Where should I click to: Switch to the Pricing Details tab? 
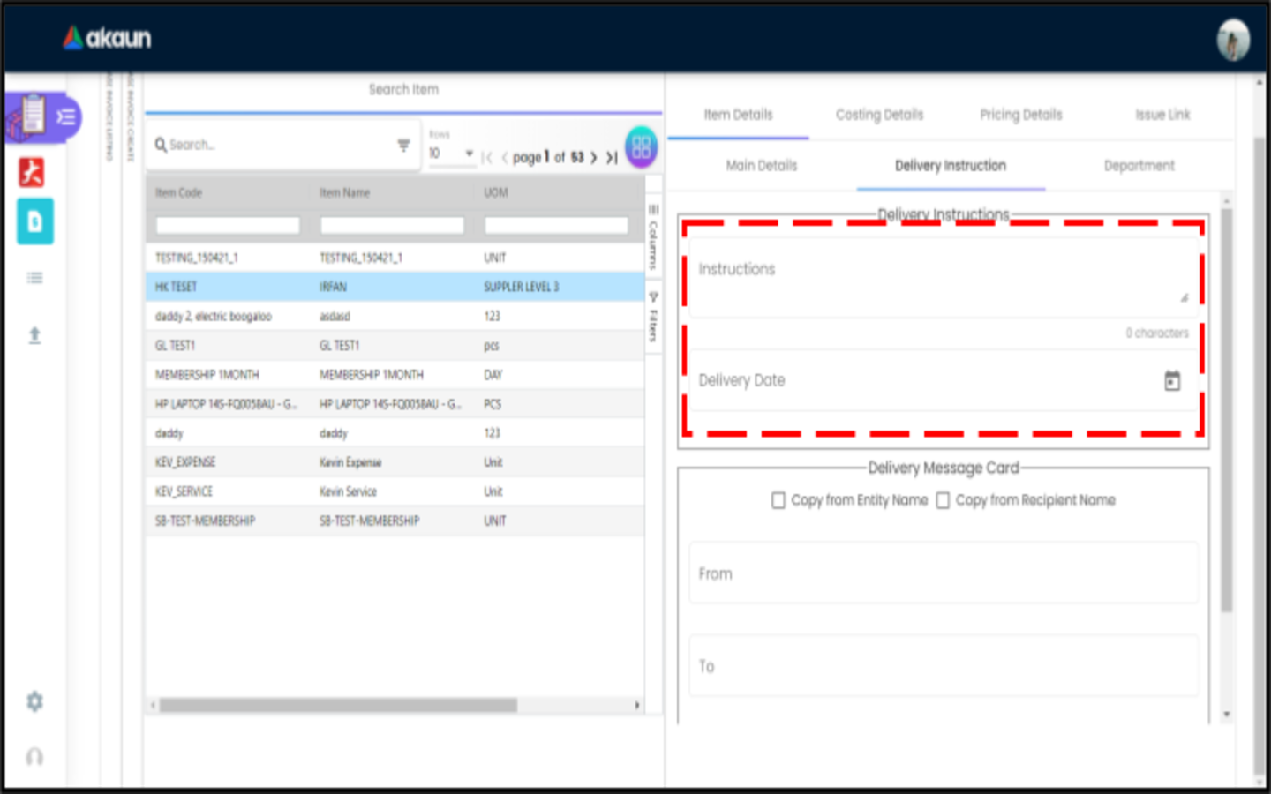[x=1021, y=115]
